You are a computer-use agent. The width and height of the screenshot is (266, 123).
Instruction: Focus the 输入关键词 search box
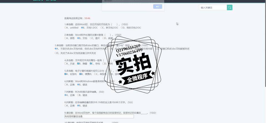pyautogui.click(x=213, y=7)
